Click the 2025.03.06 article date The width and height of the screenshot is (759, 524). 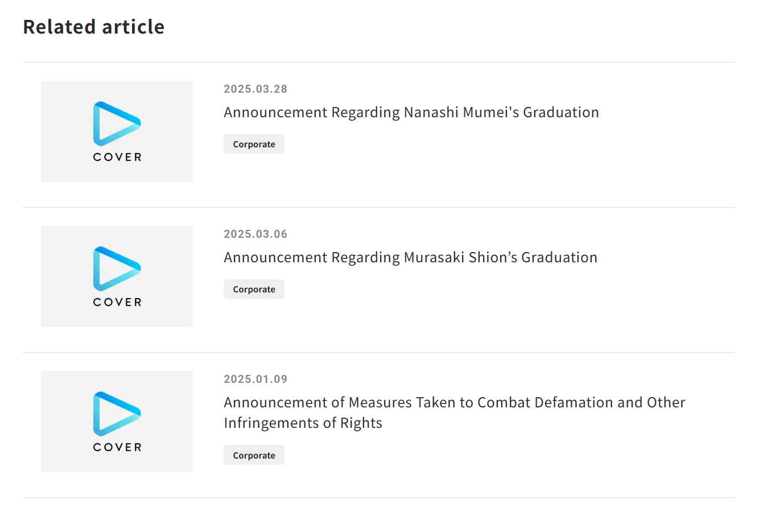tap(255, 234)
